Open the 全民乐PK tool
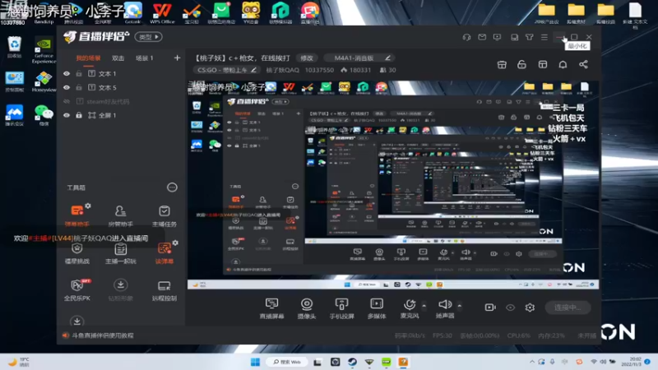This screenshot has width=658, height=370. tap(76, 290)
